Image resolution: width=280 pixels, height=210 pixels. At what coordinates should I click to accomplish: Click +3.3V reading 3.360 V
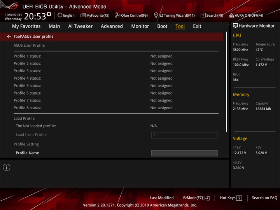238,168
